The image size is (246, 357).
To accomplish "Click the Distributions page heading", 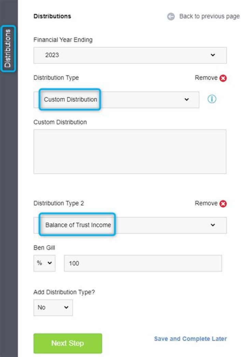I will point(52,16).
